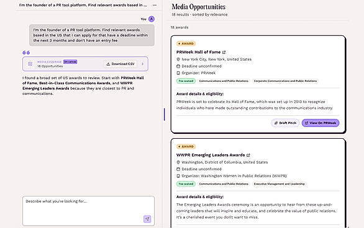Click the purple quote marks icon
The height and width of the screenshot is (228, 364).
pyautogui.click(x=26, y=53)
